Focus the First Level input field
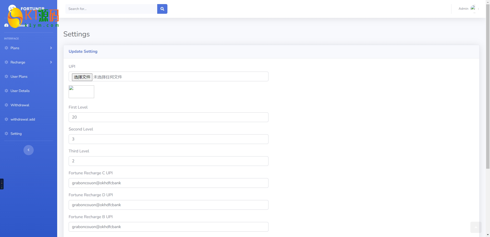The height and width of the screenshot is (237, 490). tap(168, 117)
